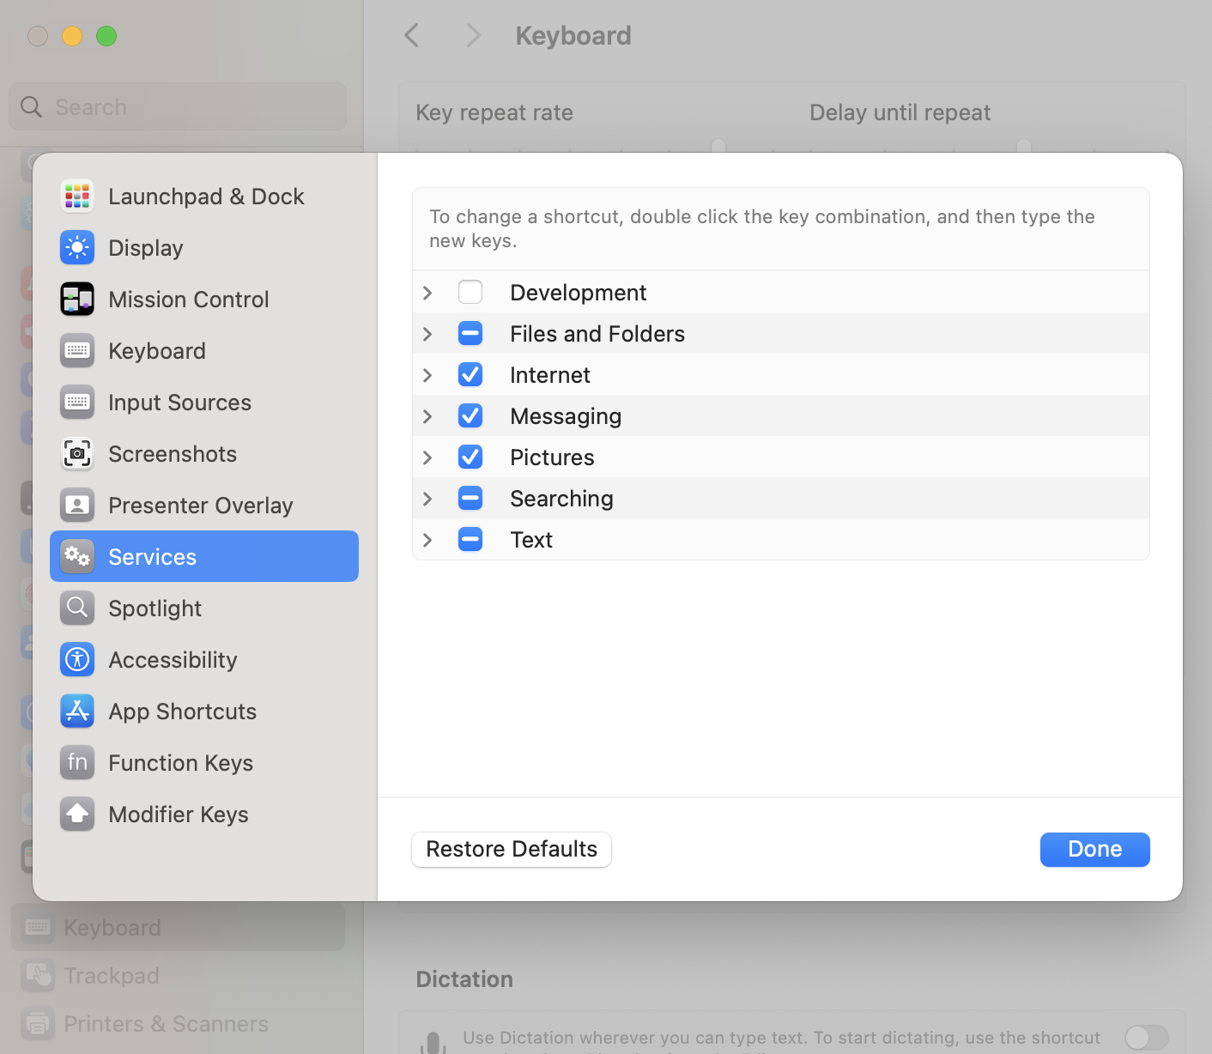Expand the Development group
Screen dimensions: 1212x1054
coord(427,293)
